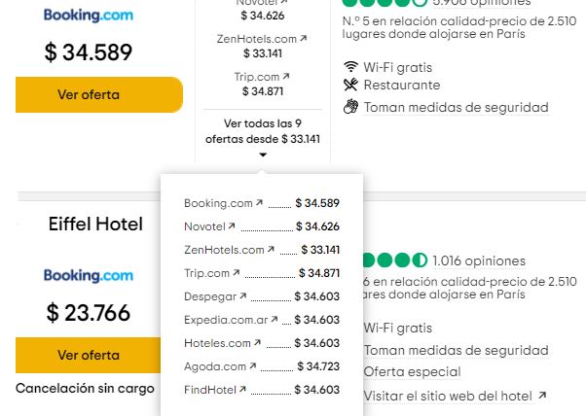This screenshot has width=586, height=416.
Task: Click the external arrow next to FindHotel
Action: [x=243, y=390]
